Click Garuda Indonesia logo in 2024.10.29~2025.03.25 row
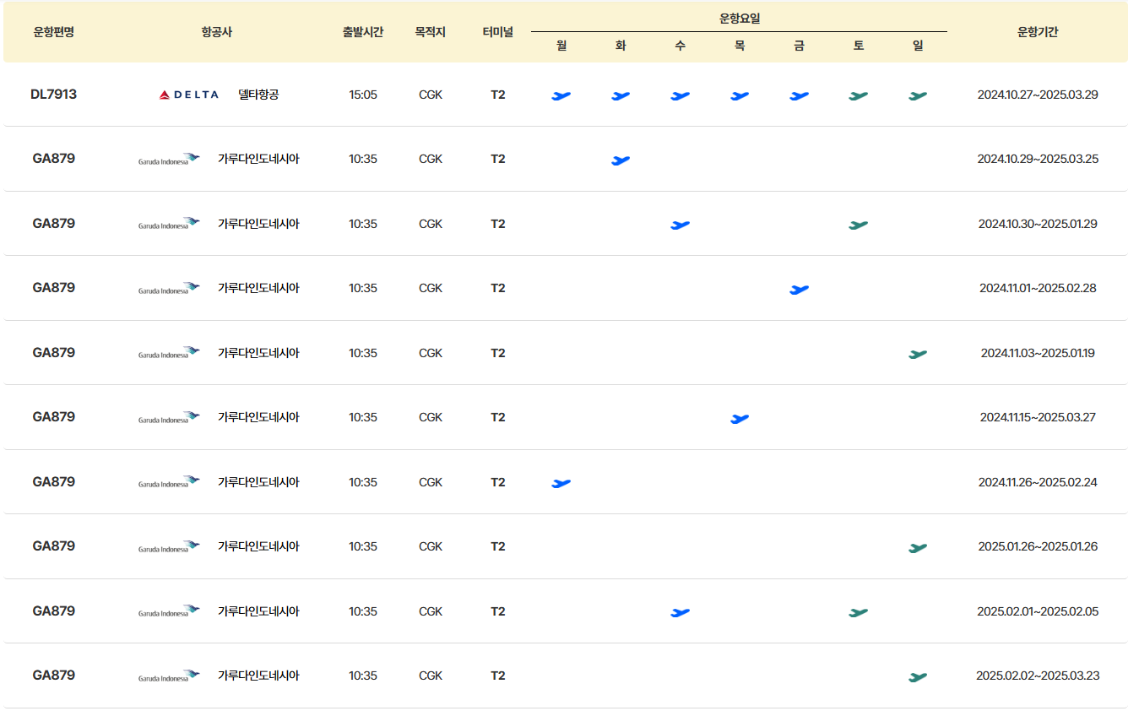Viewport: 1128px width, 711px height. click(x=169, y=159)
